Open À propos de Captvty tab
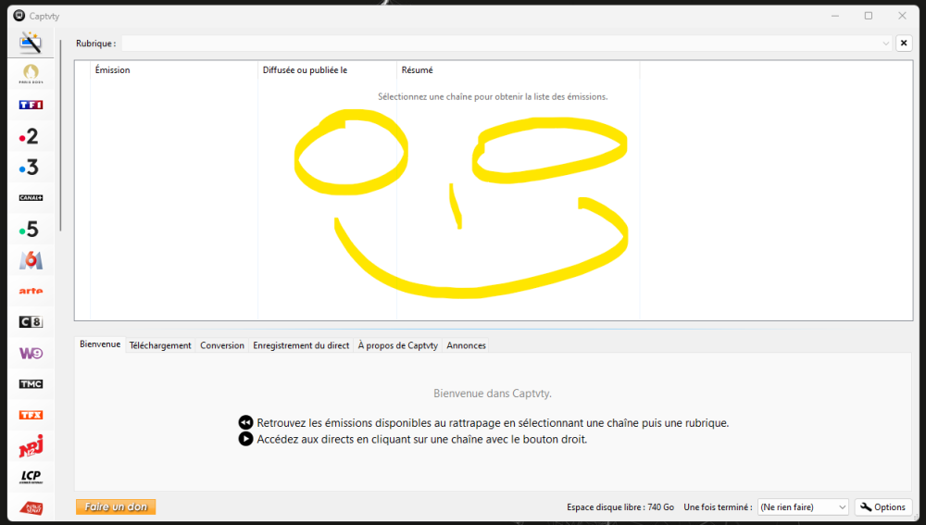 point(397,345)
